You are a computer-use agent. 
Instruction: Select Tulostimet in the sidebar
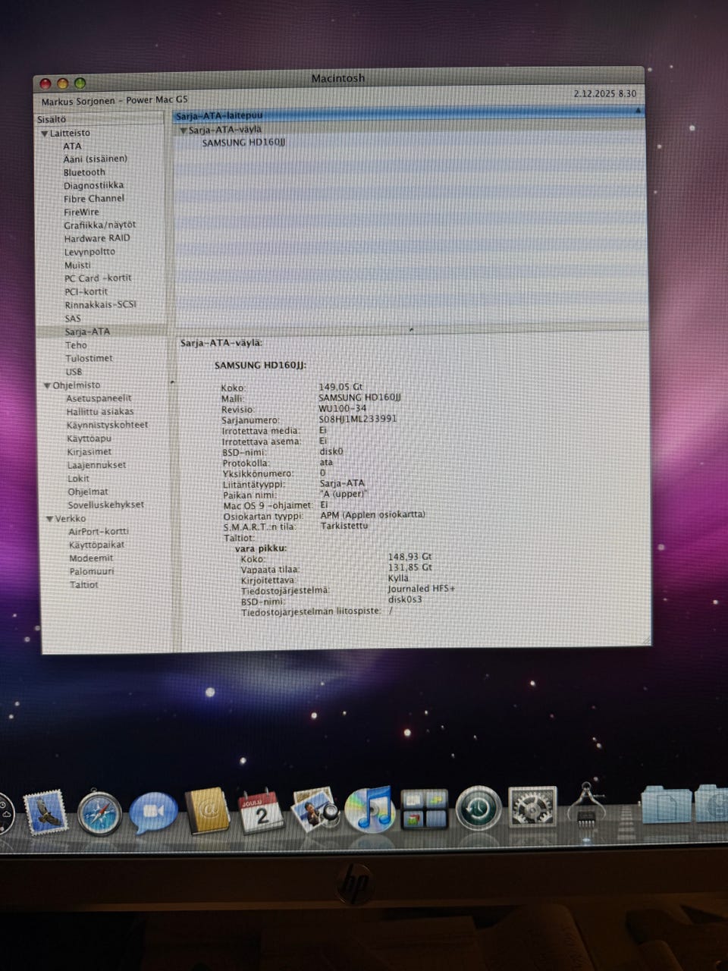click(x=89, y=358)
